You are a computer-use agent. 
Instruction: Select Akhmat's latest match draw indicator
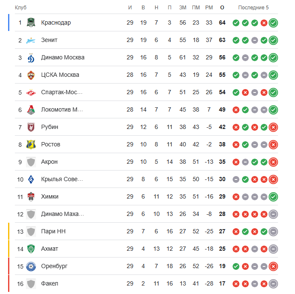pyautogui.click(x=273, y=249)
